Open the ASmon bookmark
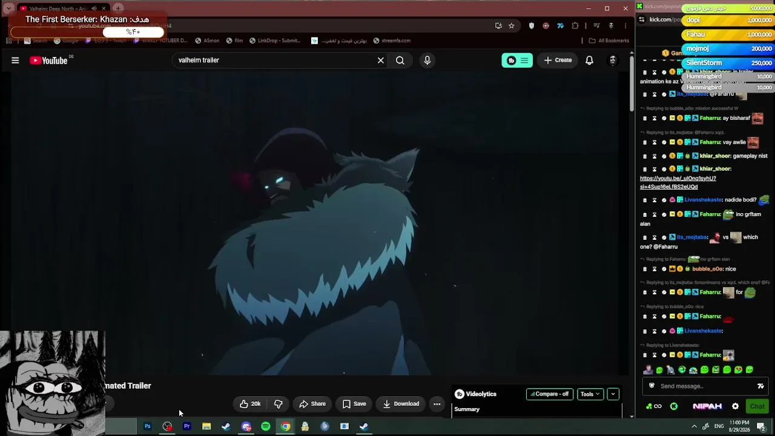The width and height of the screenshot is (775, 436). (x=207, y=41)
